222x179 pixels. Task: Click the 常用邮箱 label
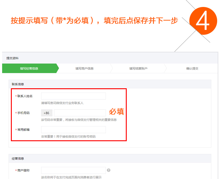pyautogui.click(x=23, y=130)
